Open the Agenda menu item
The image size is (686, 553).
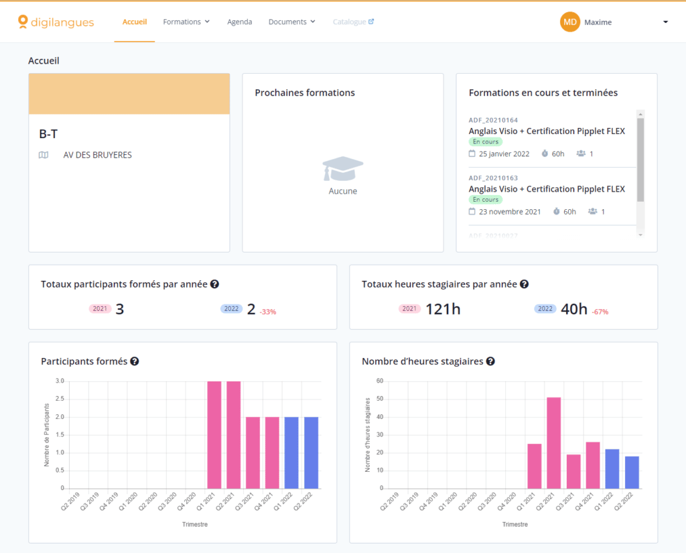click(240, 22)
